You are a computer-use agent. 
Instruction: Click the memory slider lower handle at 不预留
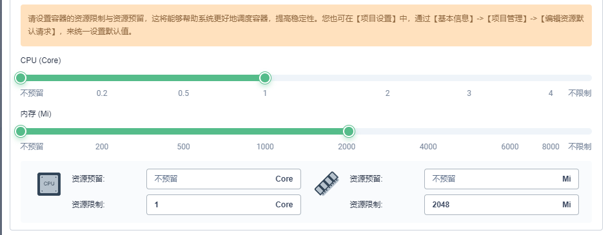point(21,131)
